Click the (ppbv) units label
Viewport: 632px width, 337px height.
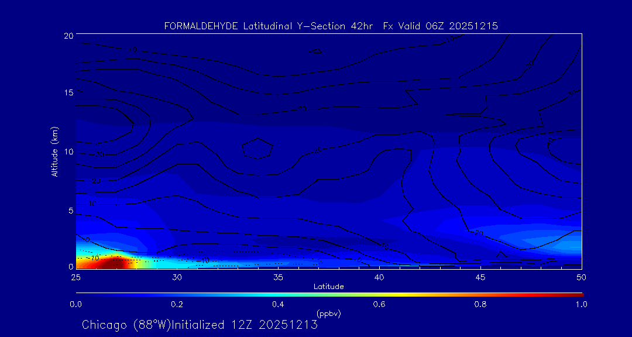pyautogui.click(x=328, y=314)
